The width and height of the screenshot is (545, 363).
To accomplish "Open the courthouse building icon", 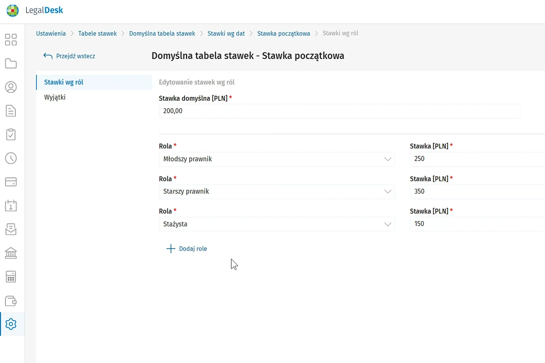I will (x=11, y=253).
